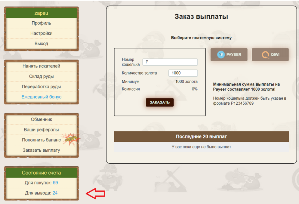The height and width of the screenshot is (204, 299).
Task: Open the Обменник page
Action: click(41, 119)
